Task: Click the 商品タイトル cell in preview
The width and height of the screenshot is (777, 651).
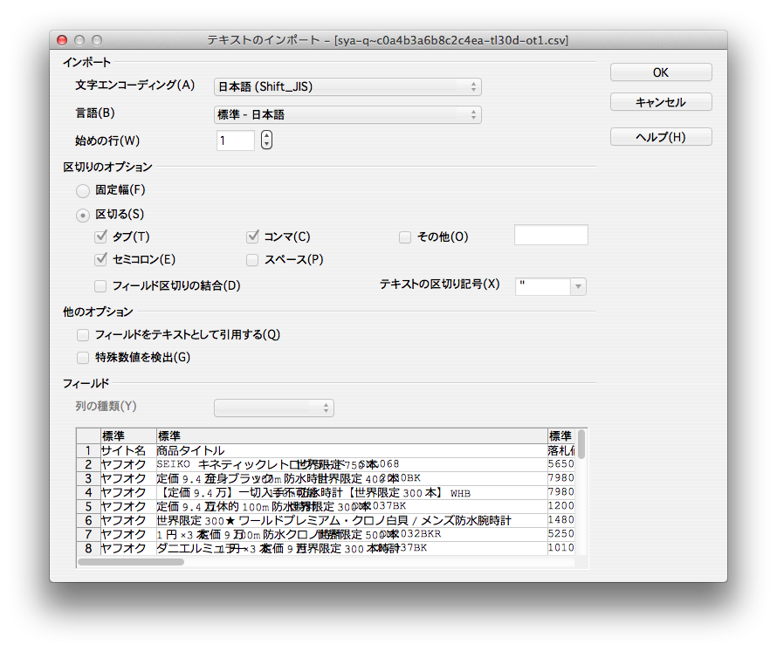Action: (x=351, y=450)
